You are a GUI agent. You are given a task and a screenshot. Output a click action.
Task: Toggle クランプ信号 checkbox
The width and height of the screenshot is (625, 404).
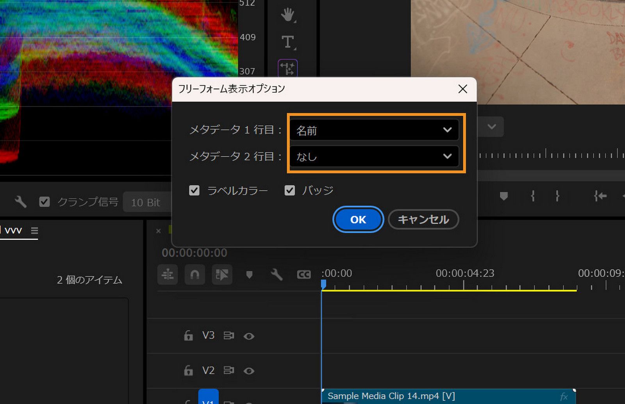coord(45,202)
